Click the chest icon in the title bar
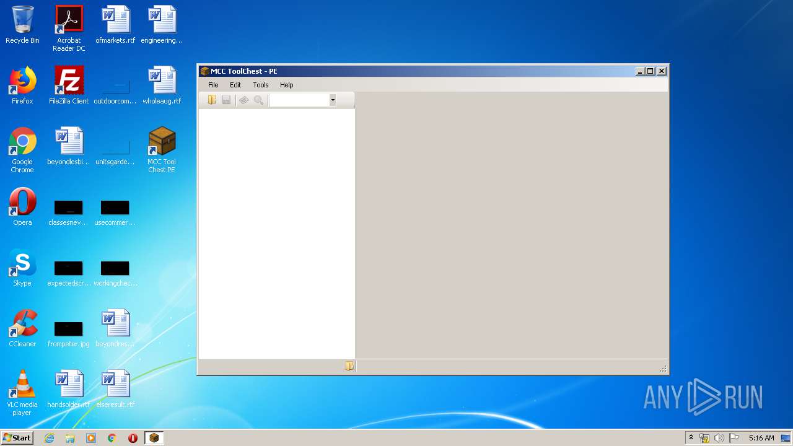The width and height of the screenshot is (793, 446). coord(204,71)
